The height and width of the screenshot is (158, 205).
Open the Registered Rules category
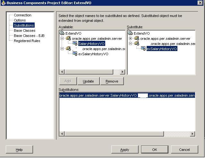pyautogui.click(x=27, y=41)
